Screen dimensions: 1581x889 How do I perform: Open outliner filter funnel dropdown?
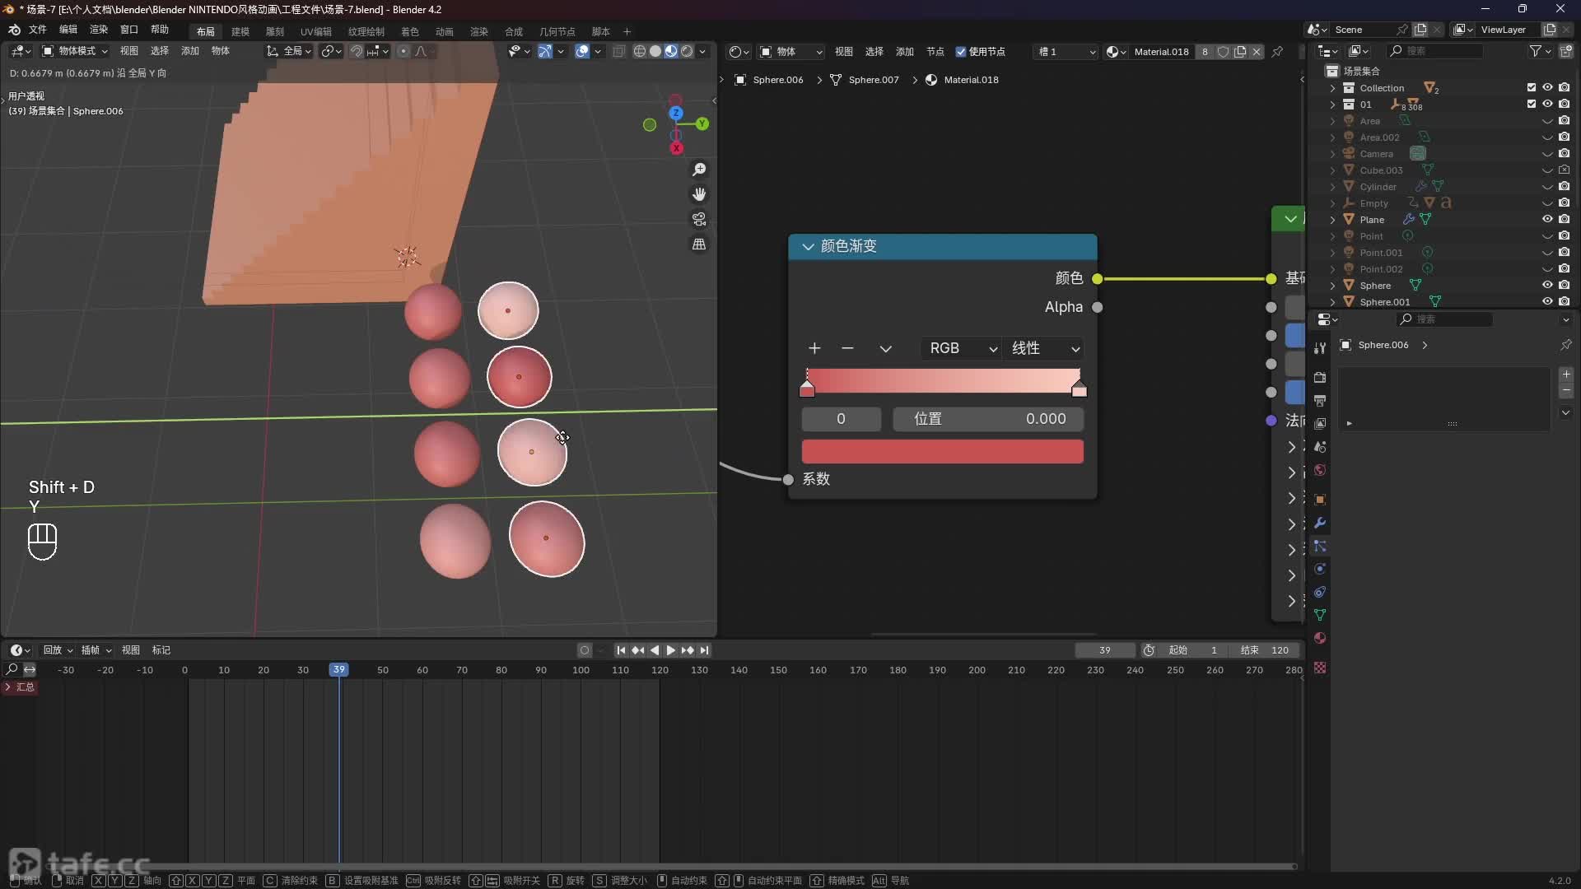click(x=1540, y=51)
